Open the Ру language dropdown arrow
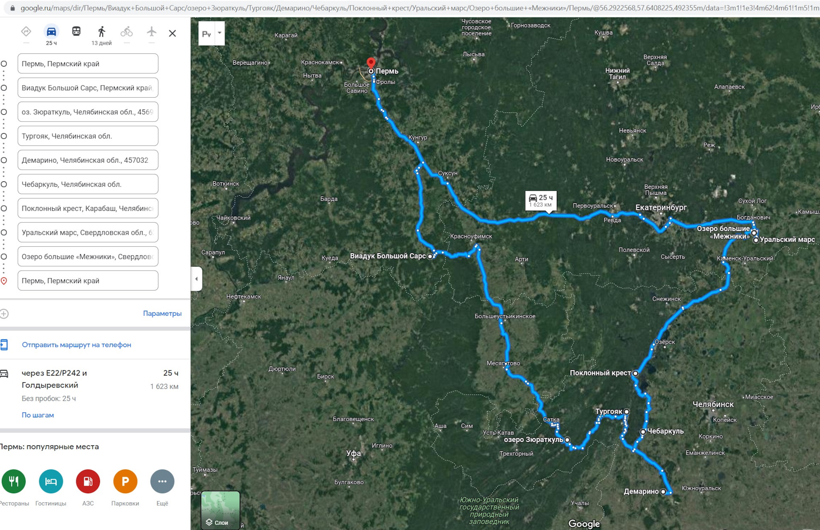Screen dimensions: 820x530 220,33
